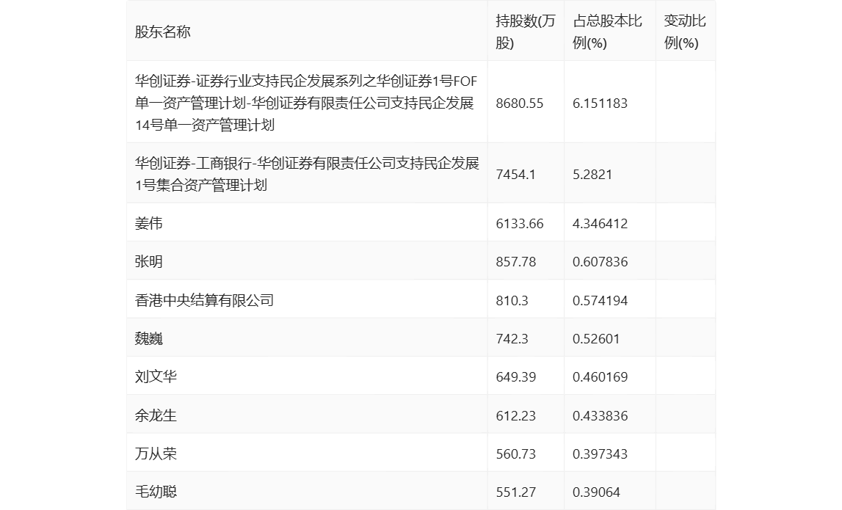Select the holding value 742.3

(x=512, y=339)
